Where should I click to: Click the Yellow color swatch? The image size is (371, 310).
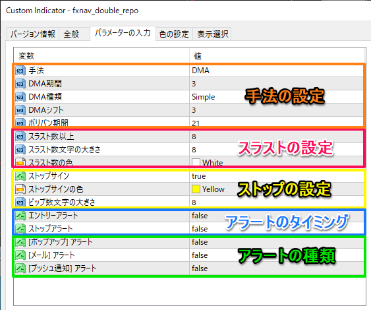tap(196, 189)
